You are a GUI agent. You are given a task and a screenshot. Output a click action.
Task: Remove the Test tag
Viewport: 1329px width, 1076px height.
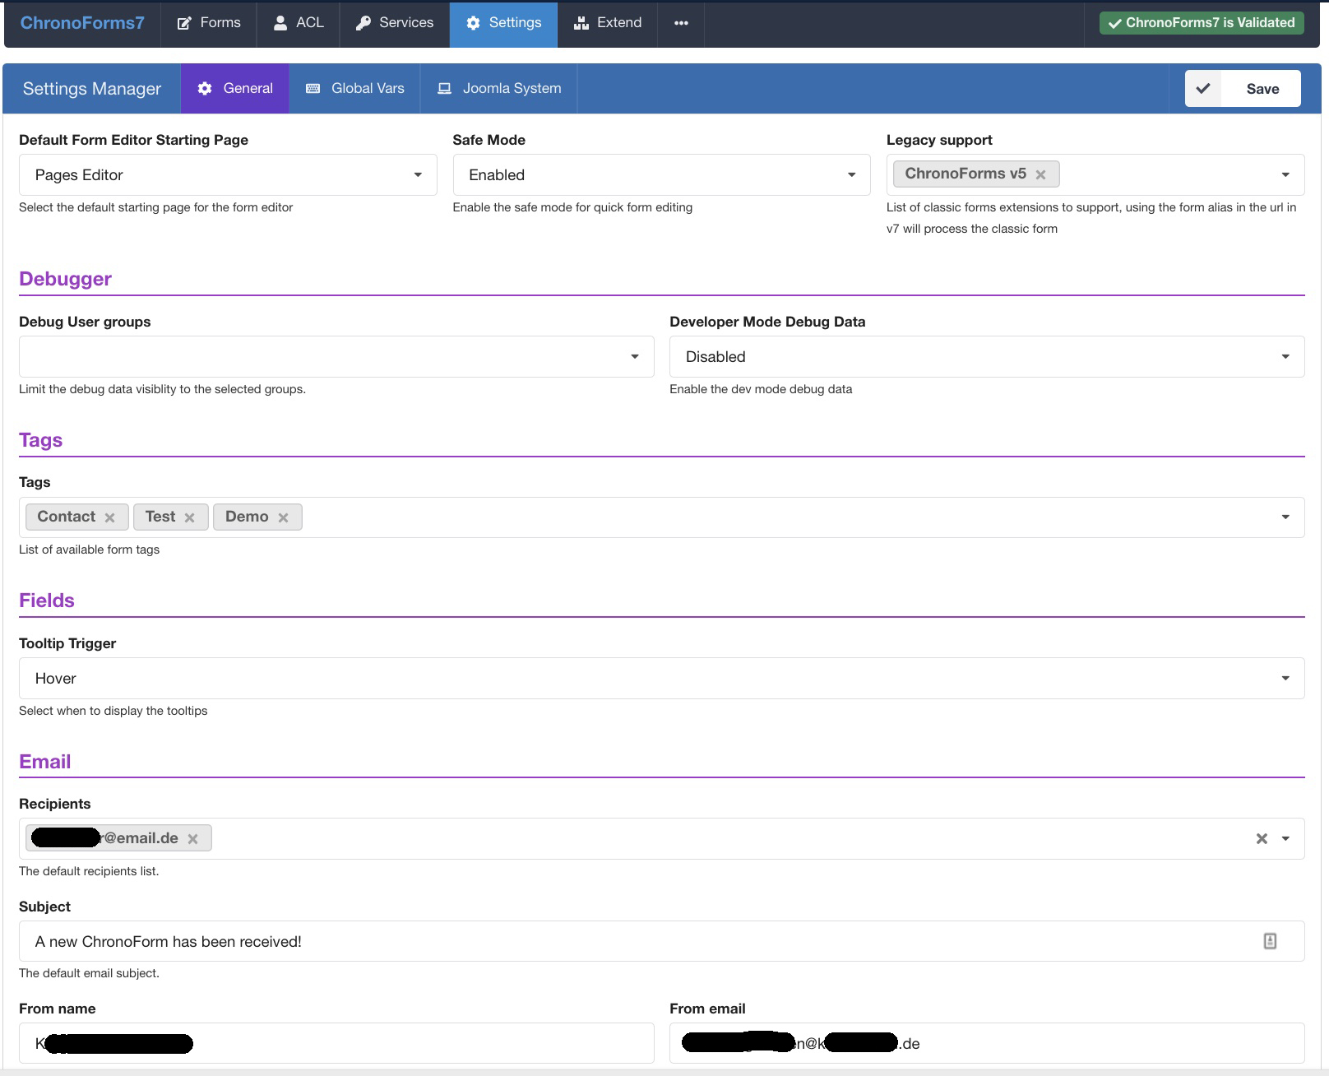tap(189, 517)
